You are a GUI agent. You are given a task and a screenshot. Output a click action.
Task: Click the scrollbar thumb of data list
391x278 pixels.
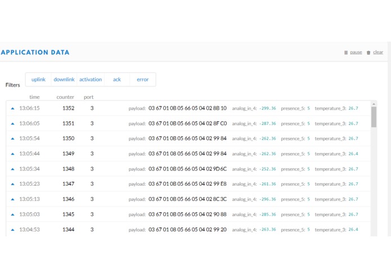(374, 117)
